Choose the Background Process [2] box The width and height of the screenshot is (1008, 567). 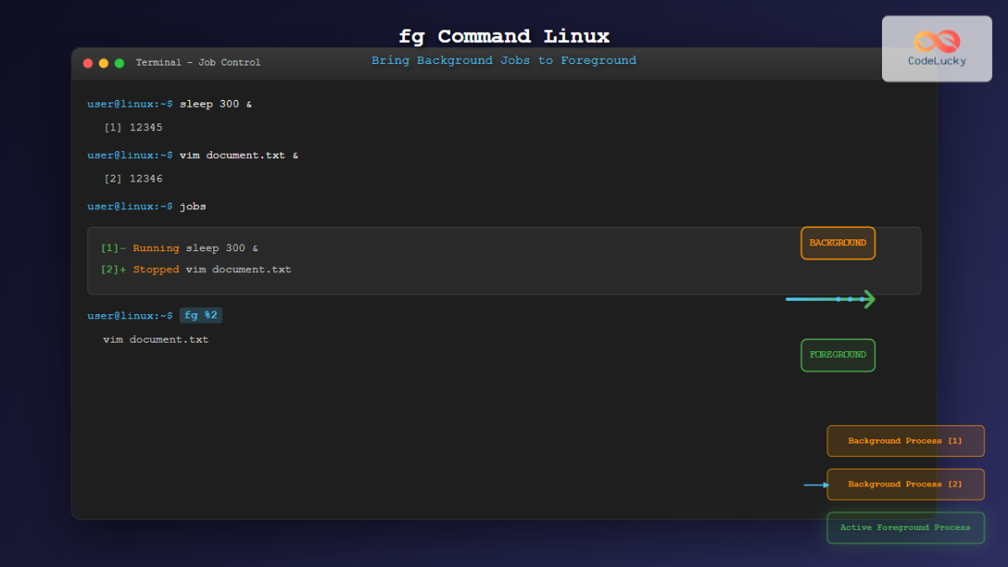(x=905, y=485)
